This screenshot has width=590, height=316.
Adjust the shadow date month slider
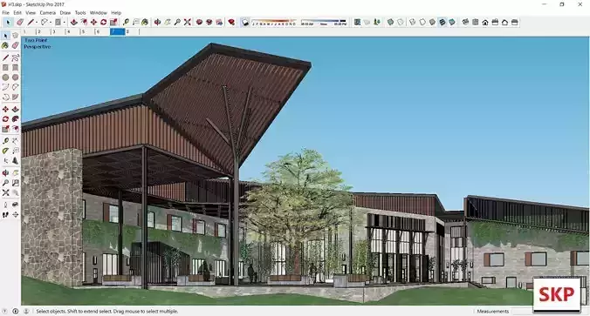[x=274, y=23]
